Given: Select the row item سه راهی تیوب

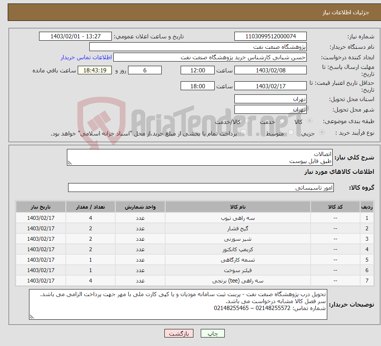Looking at the screenshot, I should click(x=238, y=218).
